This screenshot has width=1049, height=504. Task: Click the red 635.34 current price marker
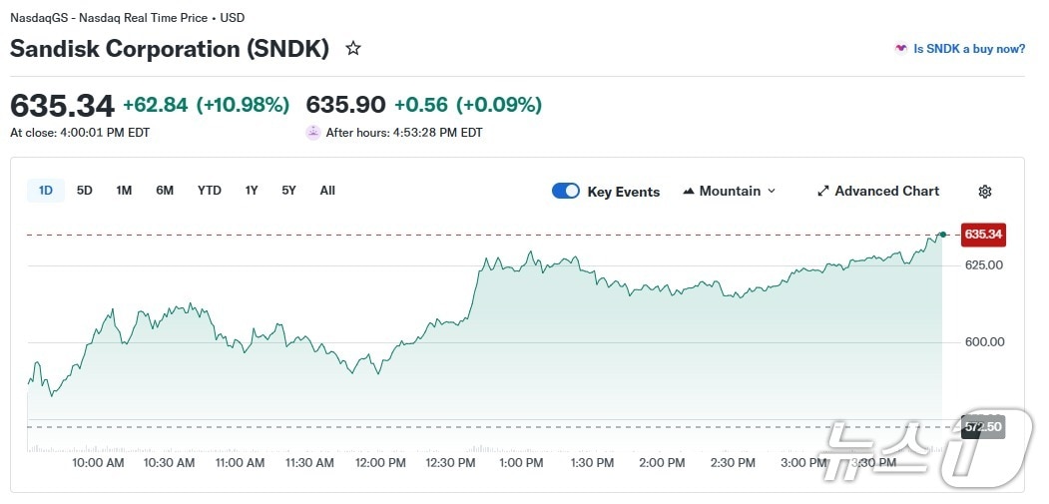(982, 235)
